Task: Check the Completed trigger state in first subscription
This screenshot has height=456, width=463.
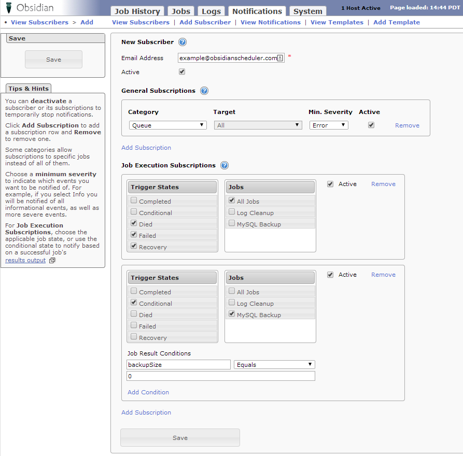Action: pyautogui.click(x=134, y=201)
